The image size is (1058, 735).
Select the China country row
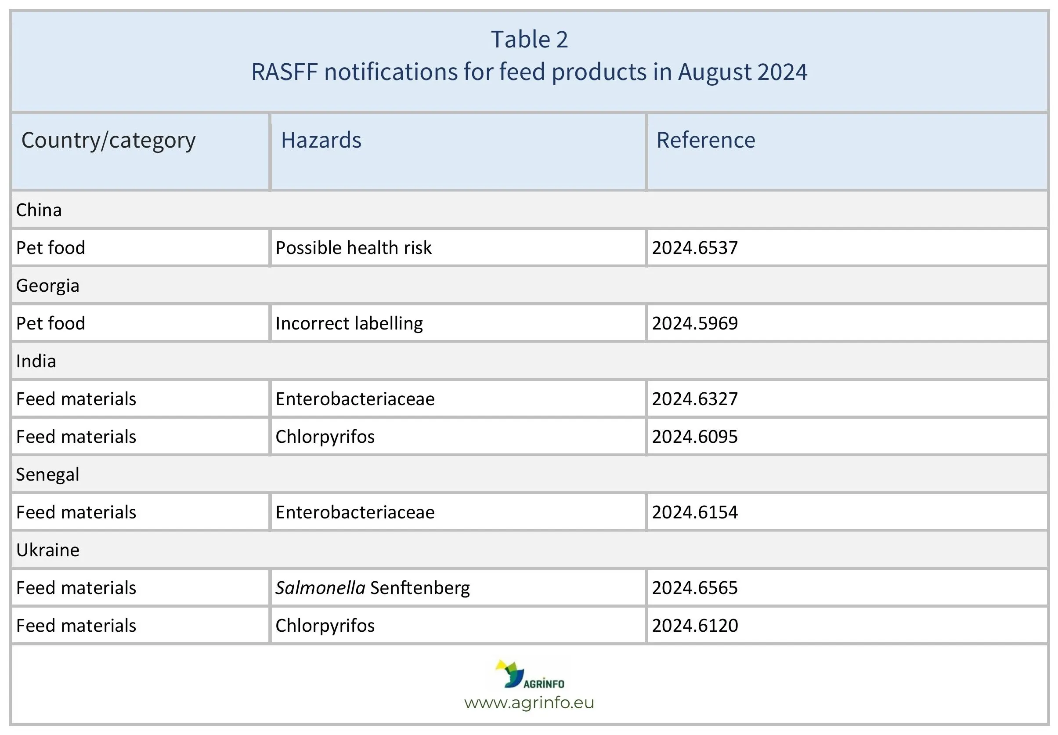pyautogui.click(x=530, y=210)
